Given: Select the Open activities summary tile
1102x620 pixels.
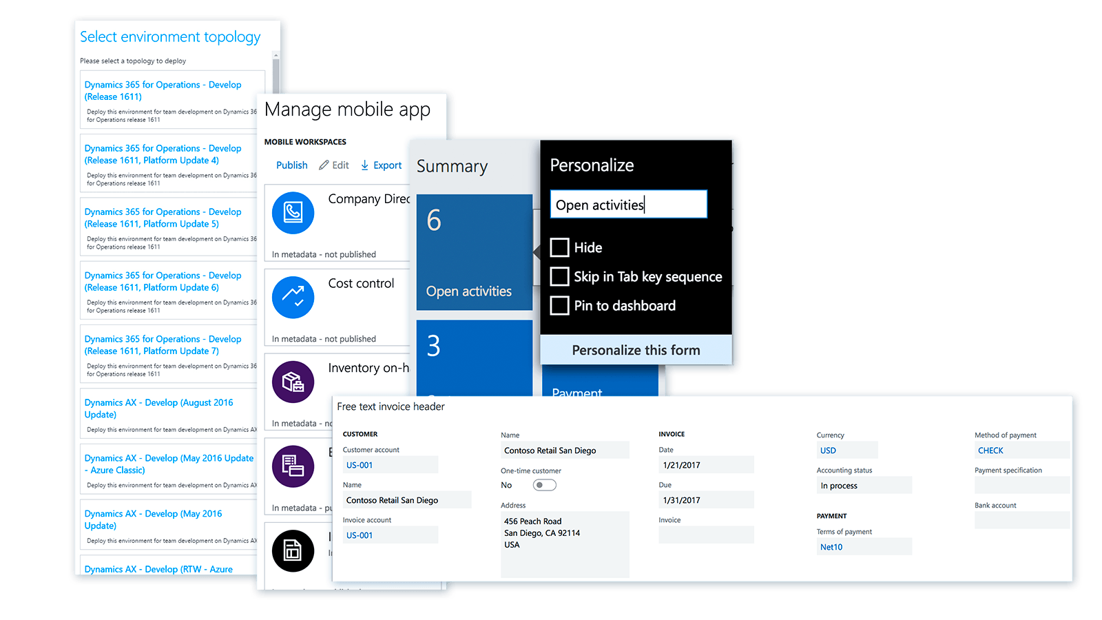Looking at the screenshot, I should (474, 252).
